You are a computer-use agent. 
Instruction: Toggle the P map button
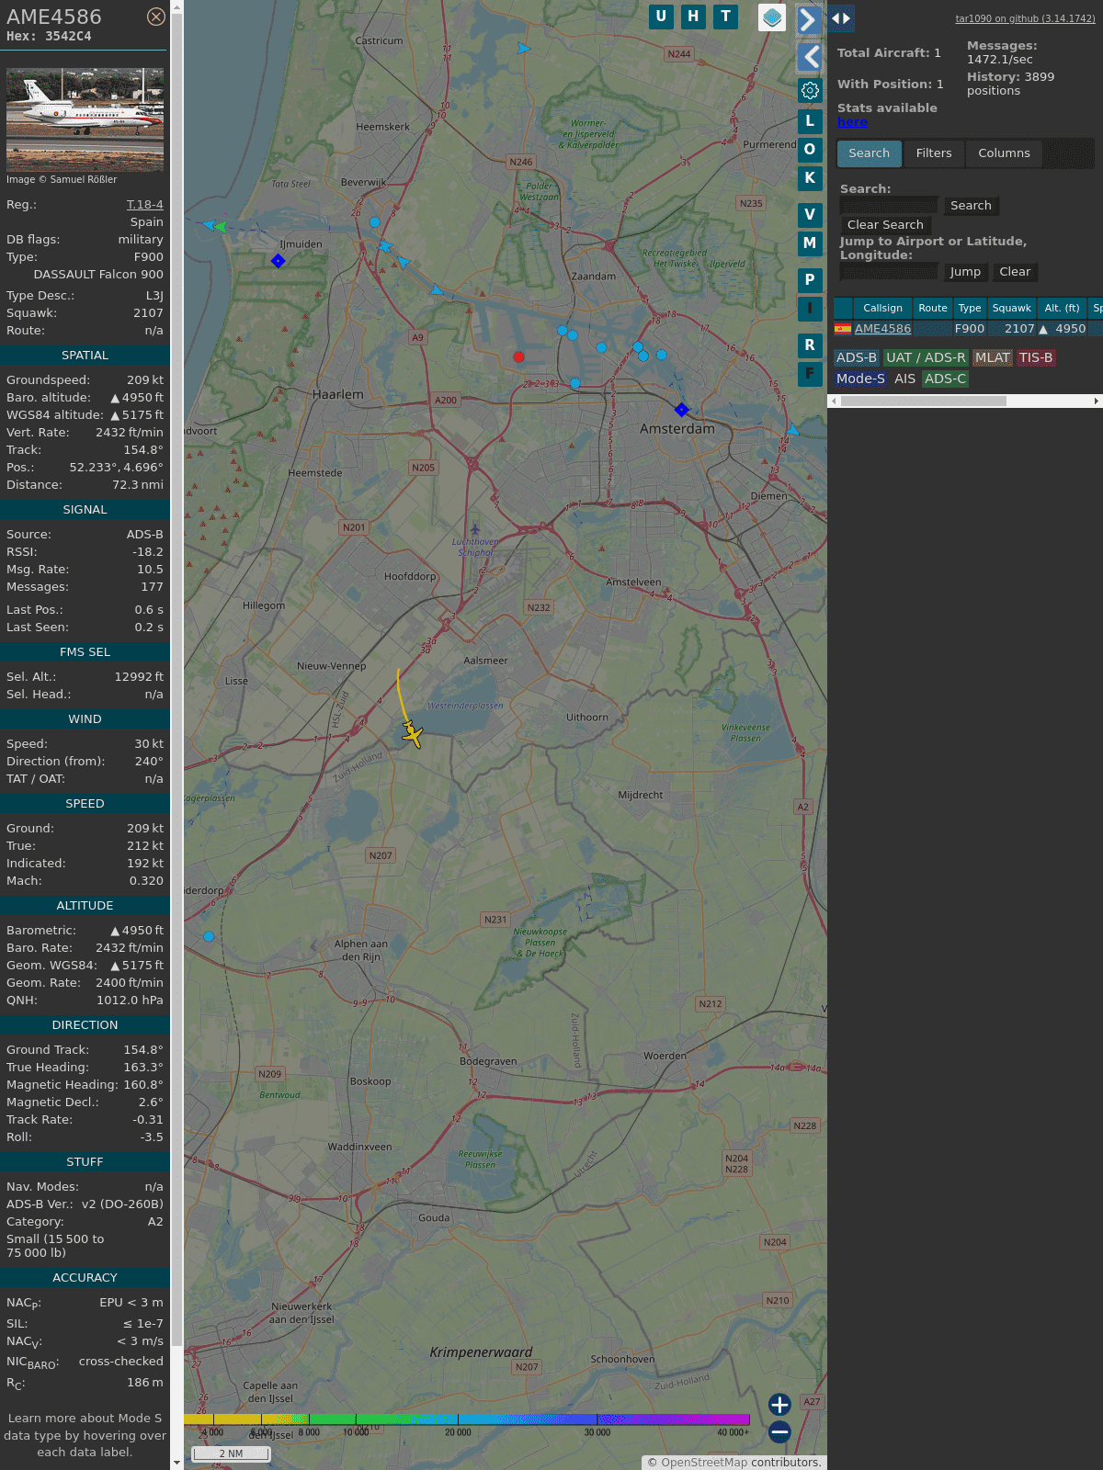[x=810, y=279]
